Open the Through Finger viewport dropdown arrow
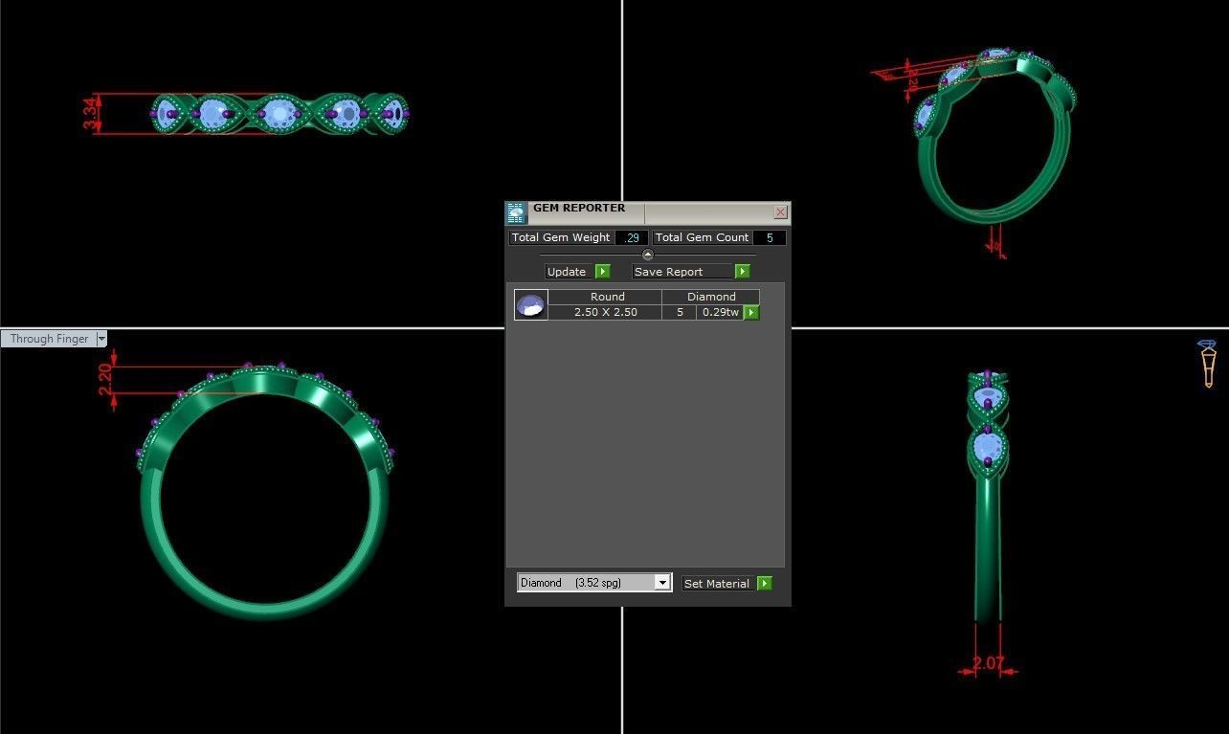This screenshot has width=1229, height=734. pyautogui.click(x=101, y=339)
